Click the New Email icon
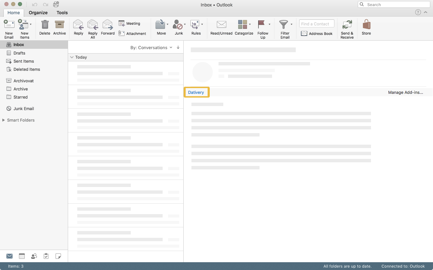This screenshot has height=270, width=433. [9, 24]
